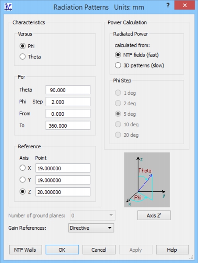Open Help for this dialog

[x=172, y=250]
